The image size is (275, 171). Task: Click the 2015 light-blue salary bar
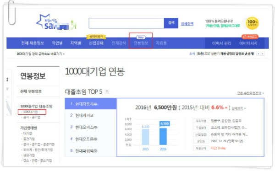(x=145, y=137)
